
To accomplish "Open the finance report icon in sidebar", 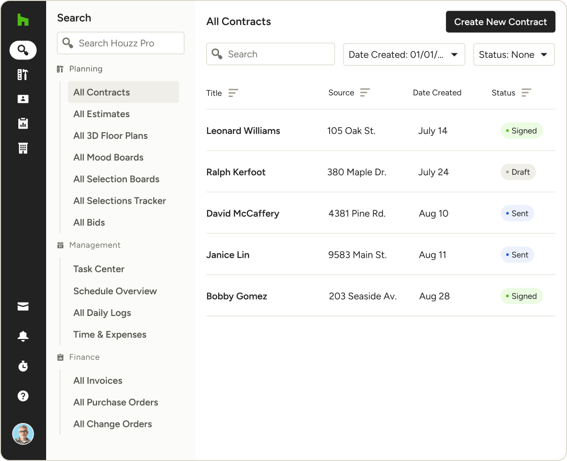I will point(23,123).
